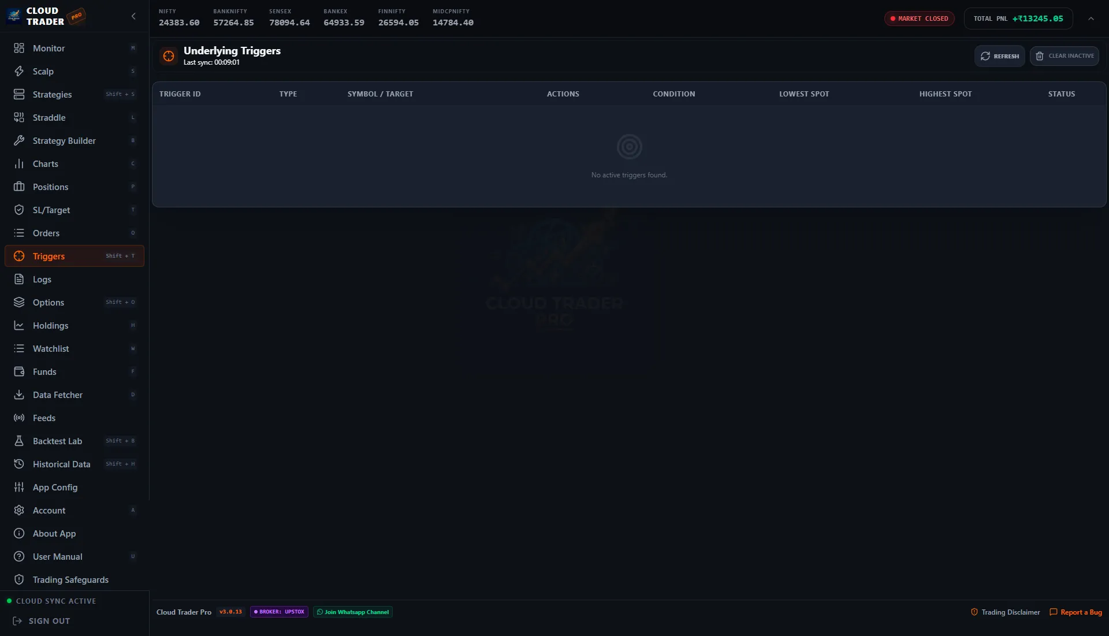Open the Watchlist label
This screenshot has height=636, width=1109.
pos(51,348)
